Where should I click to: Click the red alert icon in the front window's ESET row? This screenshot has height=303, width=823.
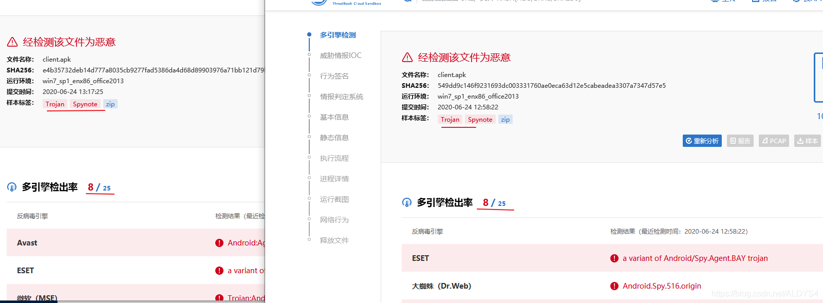click(x=614, y=258)
